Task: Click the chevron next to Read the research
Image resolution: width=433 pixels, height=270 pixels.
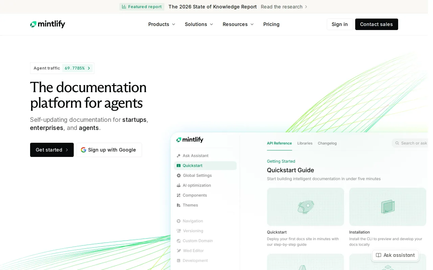Action: tap(306, 7)
